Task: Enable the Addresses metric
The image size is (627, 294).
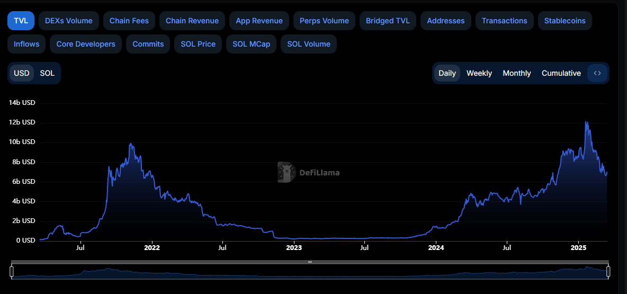Action: [446, 21]
